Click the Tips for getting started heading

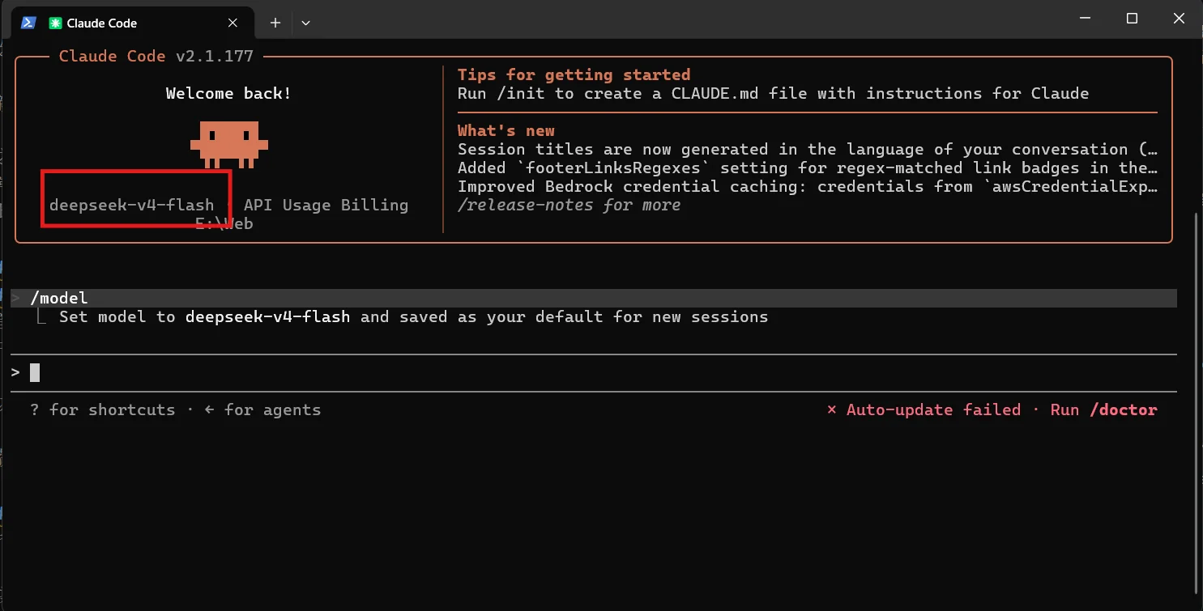(574, 74)
